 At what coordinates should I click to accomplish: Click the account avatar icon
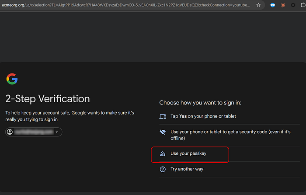[x=10, y=132]
